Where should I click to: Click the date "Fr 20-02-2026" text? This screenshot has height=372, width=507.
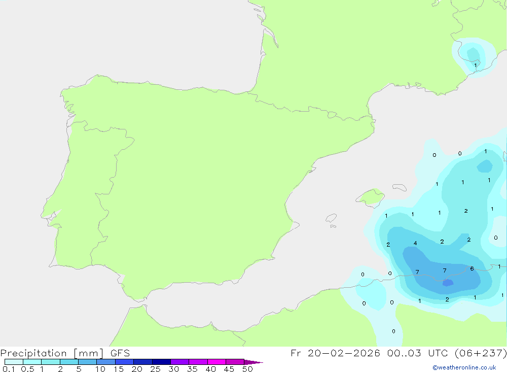(335, 353)
